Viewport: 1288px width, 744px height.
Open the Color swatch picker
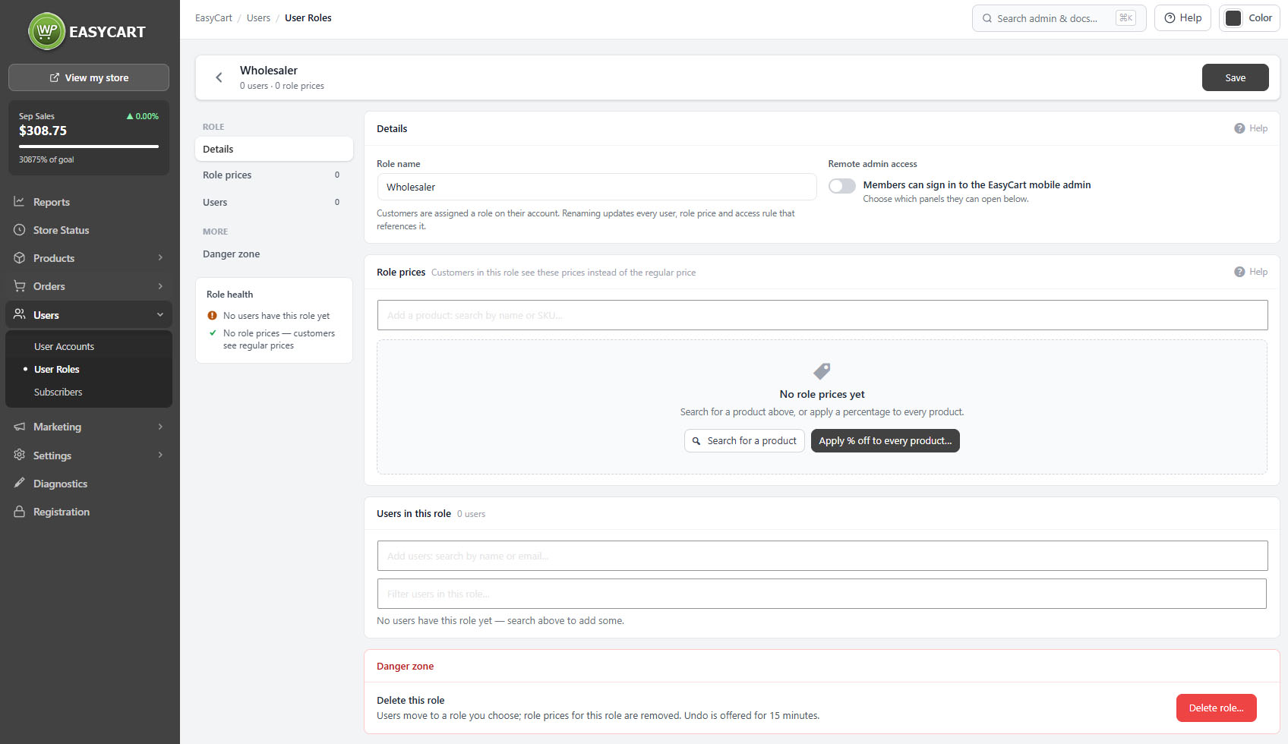pos(1249,18)
